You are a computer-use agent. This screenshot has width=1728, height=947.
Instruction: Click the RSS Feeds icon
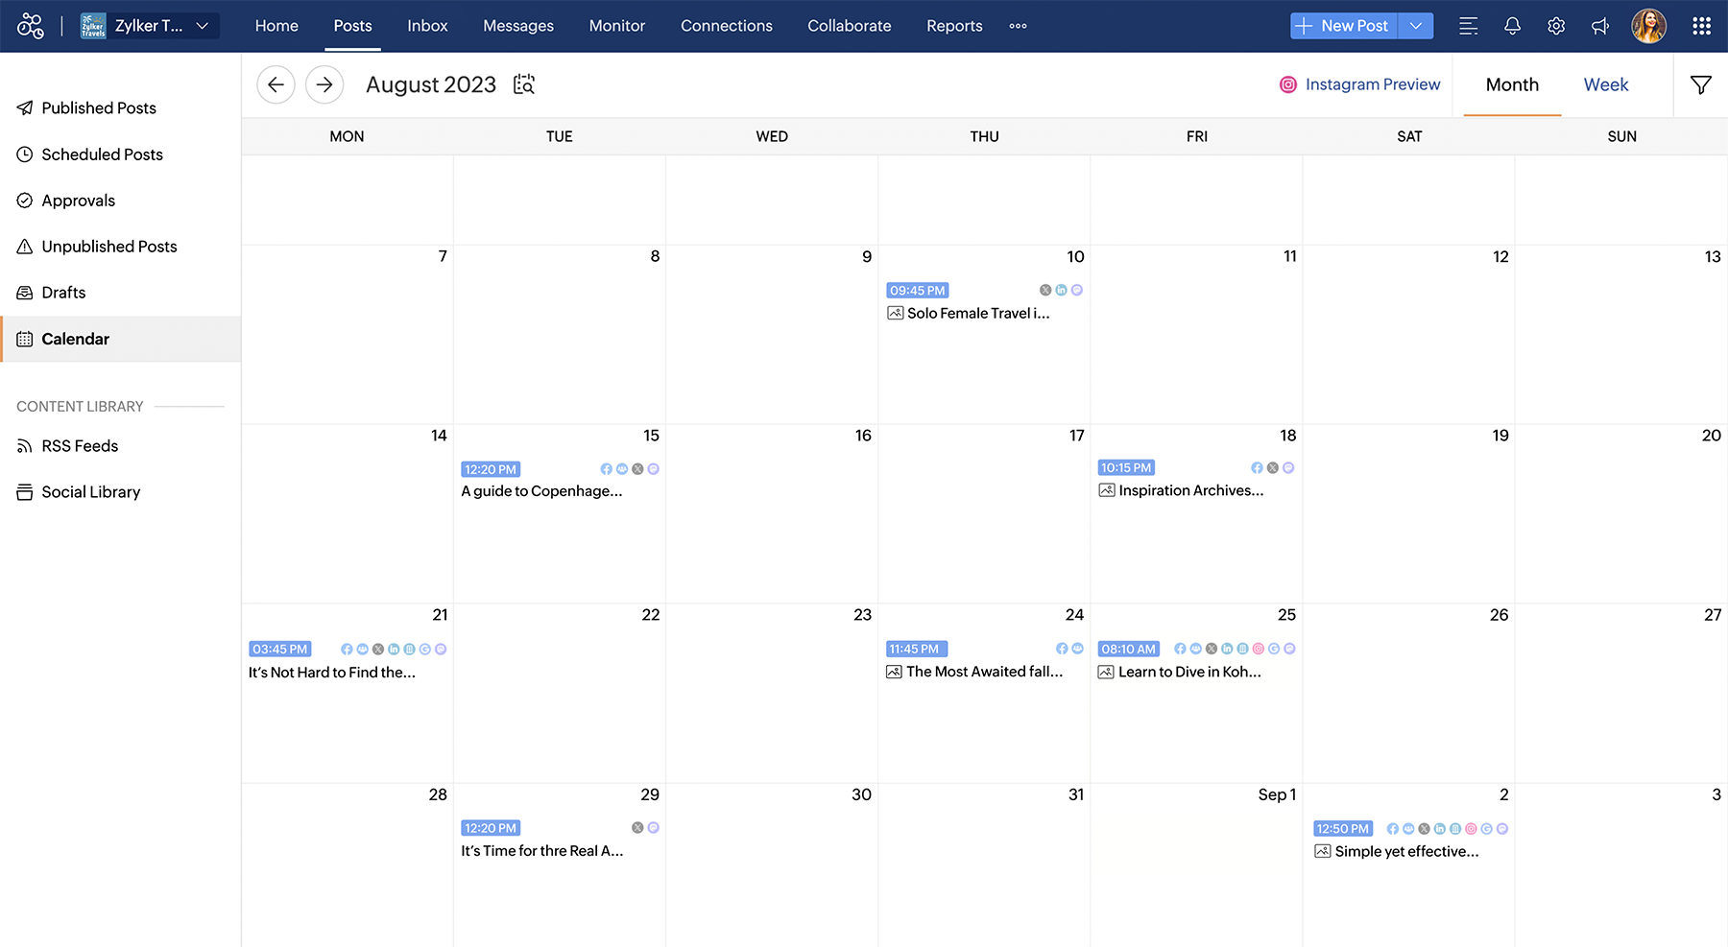[x=25, y=446]
